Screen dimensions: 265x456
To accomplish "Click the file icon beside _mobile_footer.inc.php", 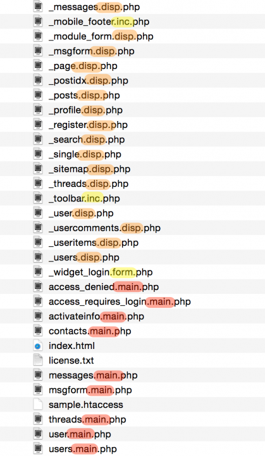I will pos(38,22).
